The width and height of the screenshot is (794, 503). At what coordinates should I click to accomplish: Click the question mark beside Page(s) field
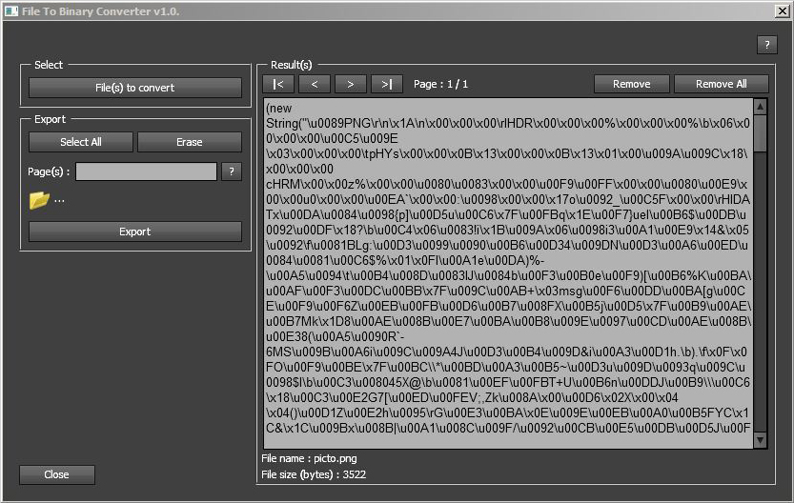point(232,171)
